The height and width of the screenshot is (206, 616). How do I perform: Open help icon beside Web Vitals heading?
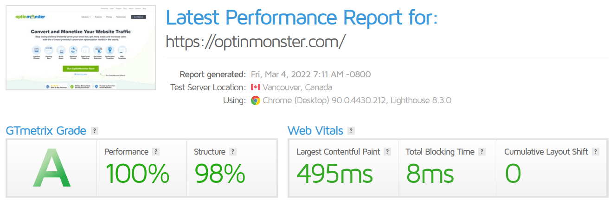[x=351, y=131]
